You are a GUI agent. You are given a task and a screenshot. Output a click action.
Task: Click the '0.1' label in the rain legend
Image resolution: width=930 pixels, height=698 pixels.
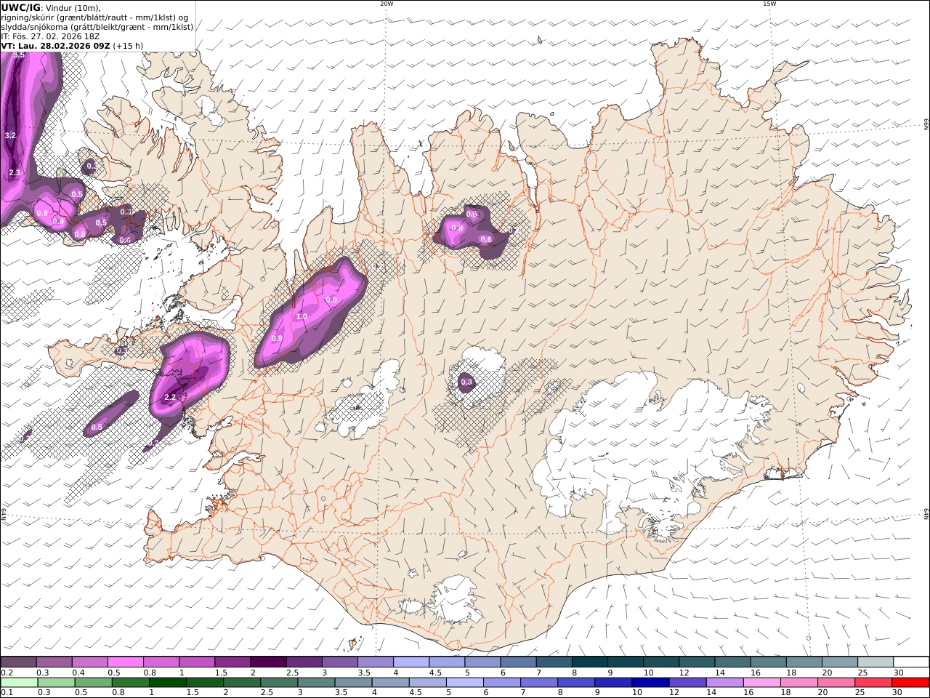coord(6,693)
